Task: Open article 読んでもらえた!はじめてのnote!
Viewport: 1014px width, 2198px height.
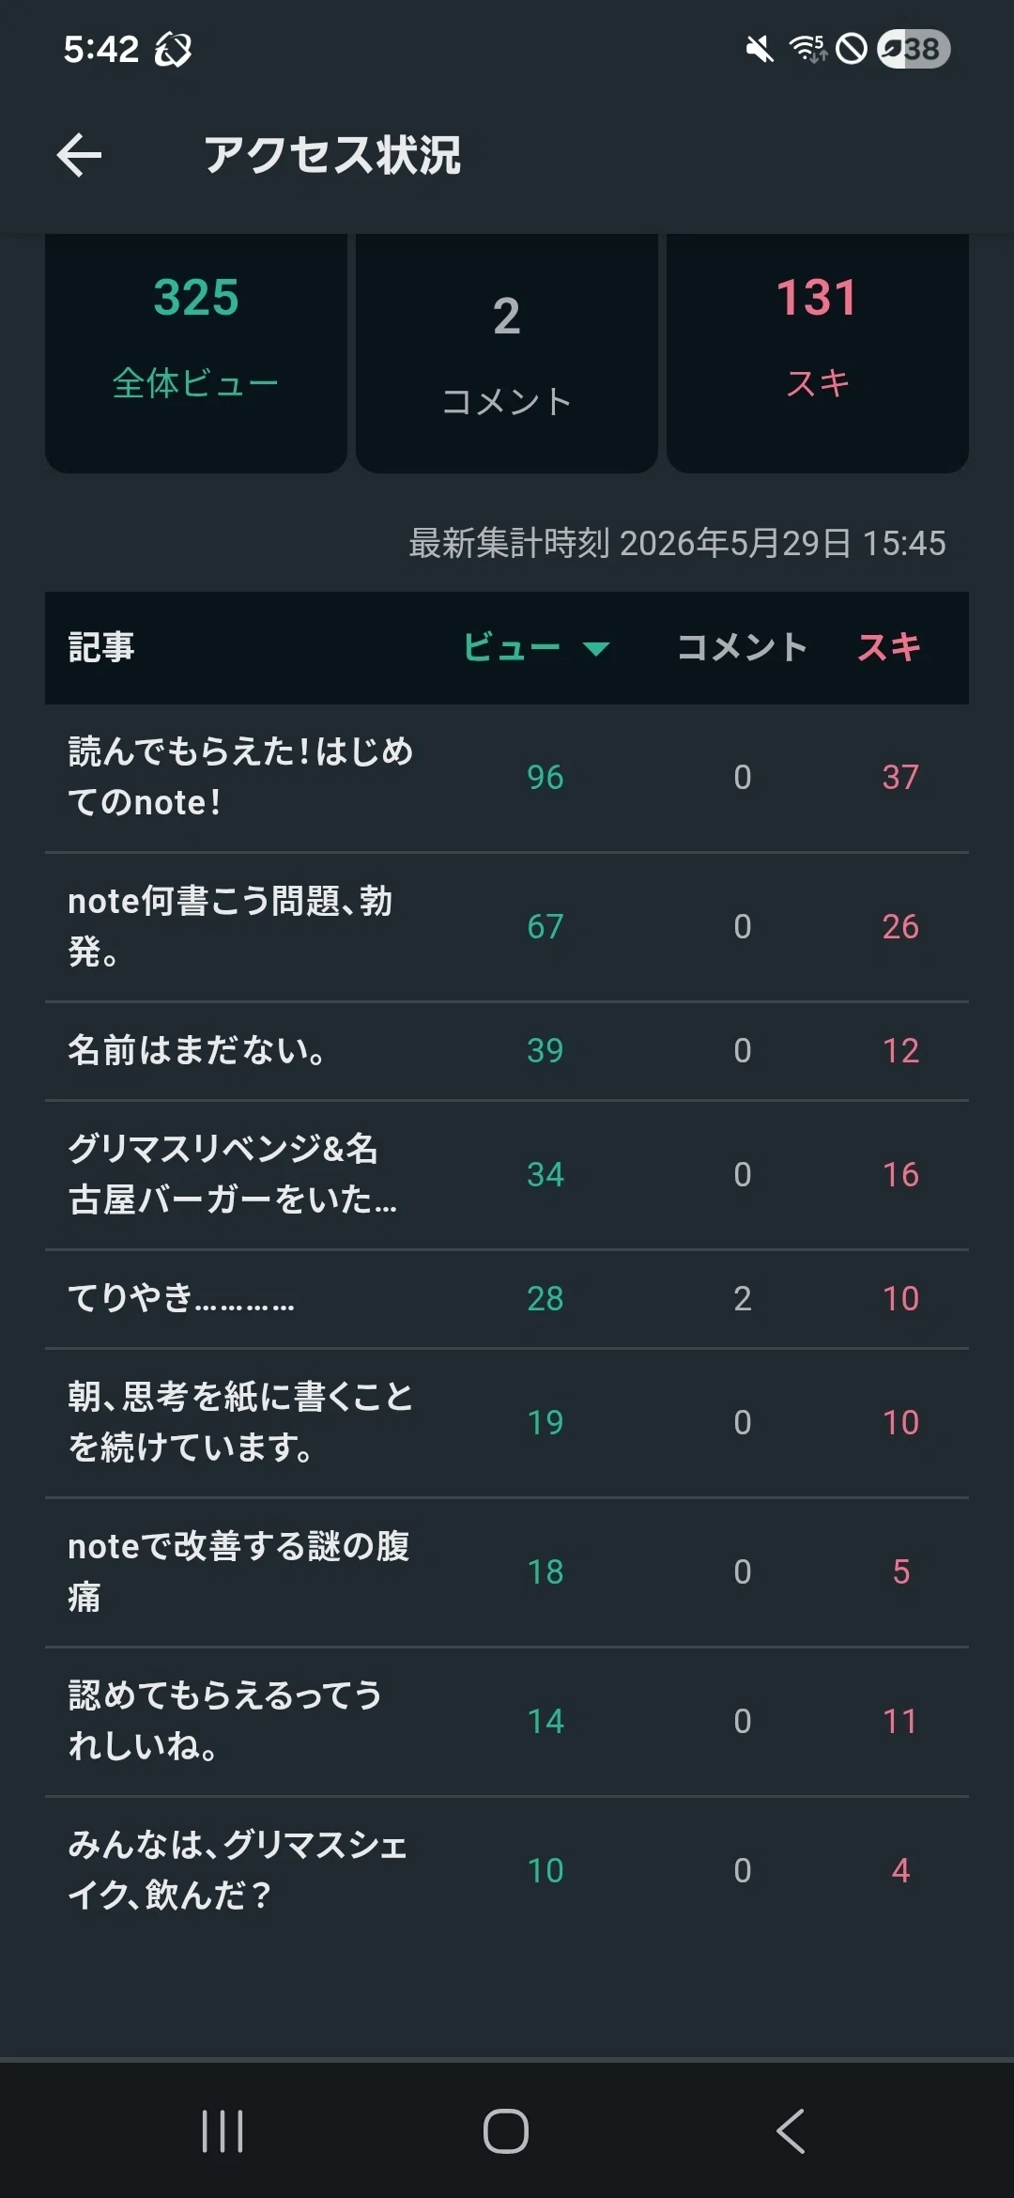Action: [507, 778]
